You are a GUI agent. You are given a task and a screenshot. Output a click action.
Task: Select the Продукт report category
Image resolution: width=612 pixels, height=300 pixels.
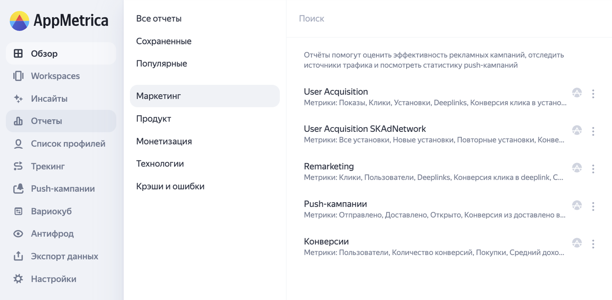(154, 119)
